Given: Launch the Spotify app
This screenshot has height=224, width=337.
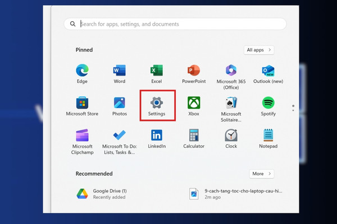Looking at the screenshot, I should coord(268,102).
